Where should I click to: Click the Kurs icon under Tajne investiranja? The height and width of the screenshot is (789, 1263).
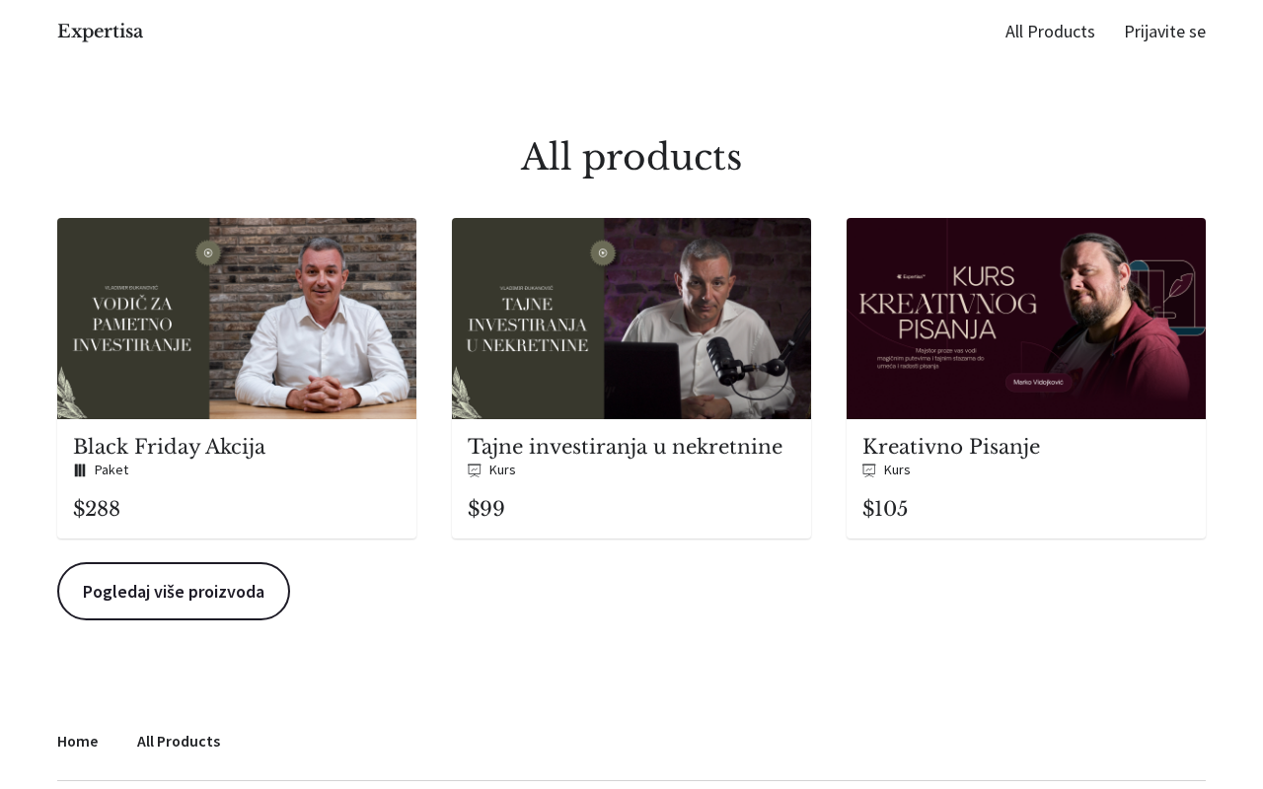click(475, 470)
